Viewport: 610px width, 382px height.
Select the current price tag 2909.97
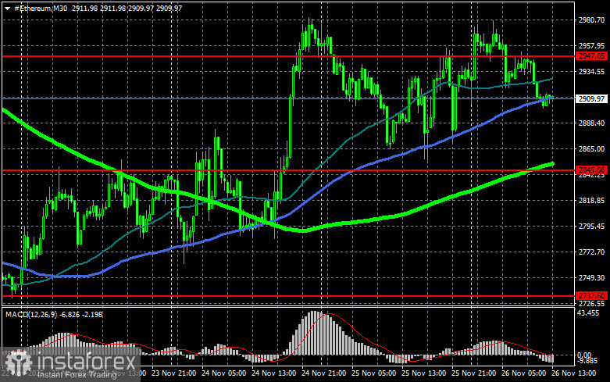click(591, 98)
